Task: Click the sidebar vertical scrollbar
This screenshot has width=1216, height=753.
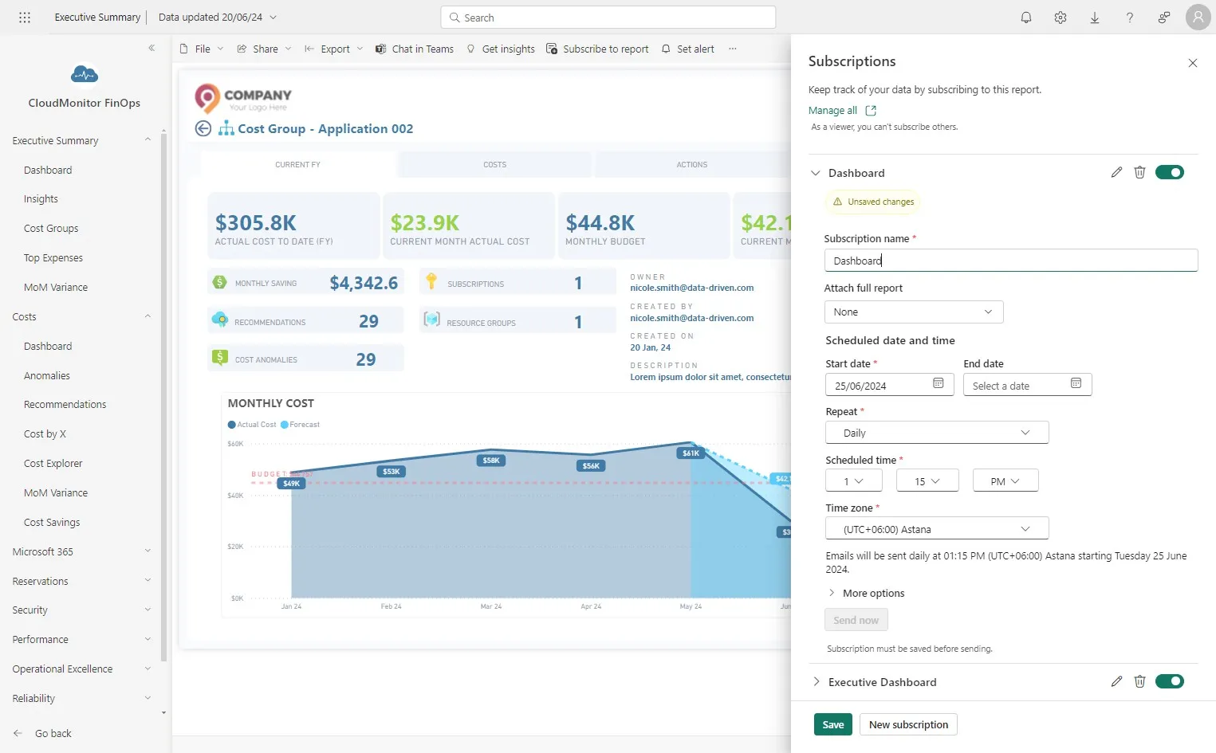Action: [x=163, y=398]
